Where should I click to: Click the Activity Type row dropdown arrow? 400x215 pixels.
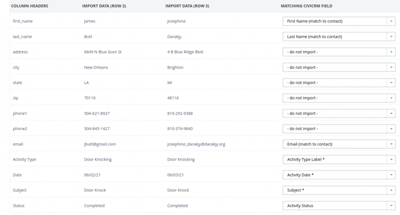coord(391,159)
